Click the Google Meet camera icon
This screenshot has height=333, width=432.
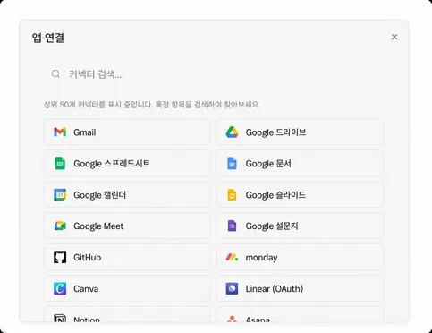[x=60, y=226]
